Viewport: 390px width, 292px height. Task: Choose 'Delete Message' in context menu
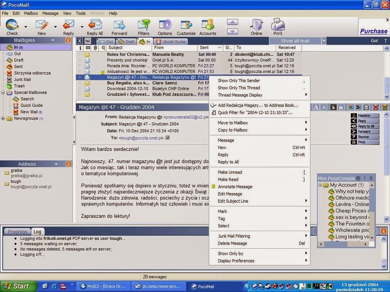pyautogui.click(x=260, y=243)
